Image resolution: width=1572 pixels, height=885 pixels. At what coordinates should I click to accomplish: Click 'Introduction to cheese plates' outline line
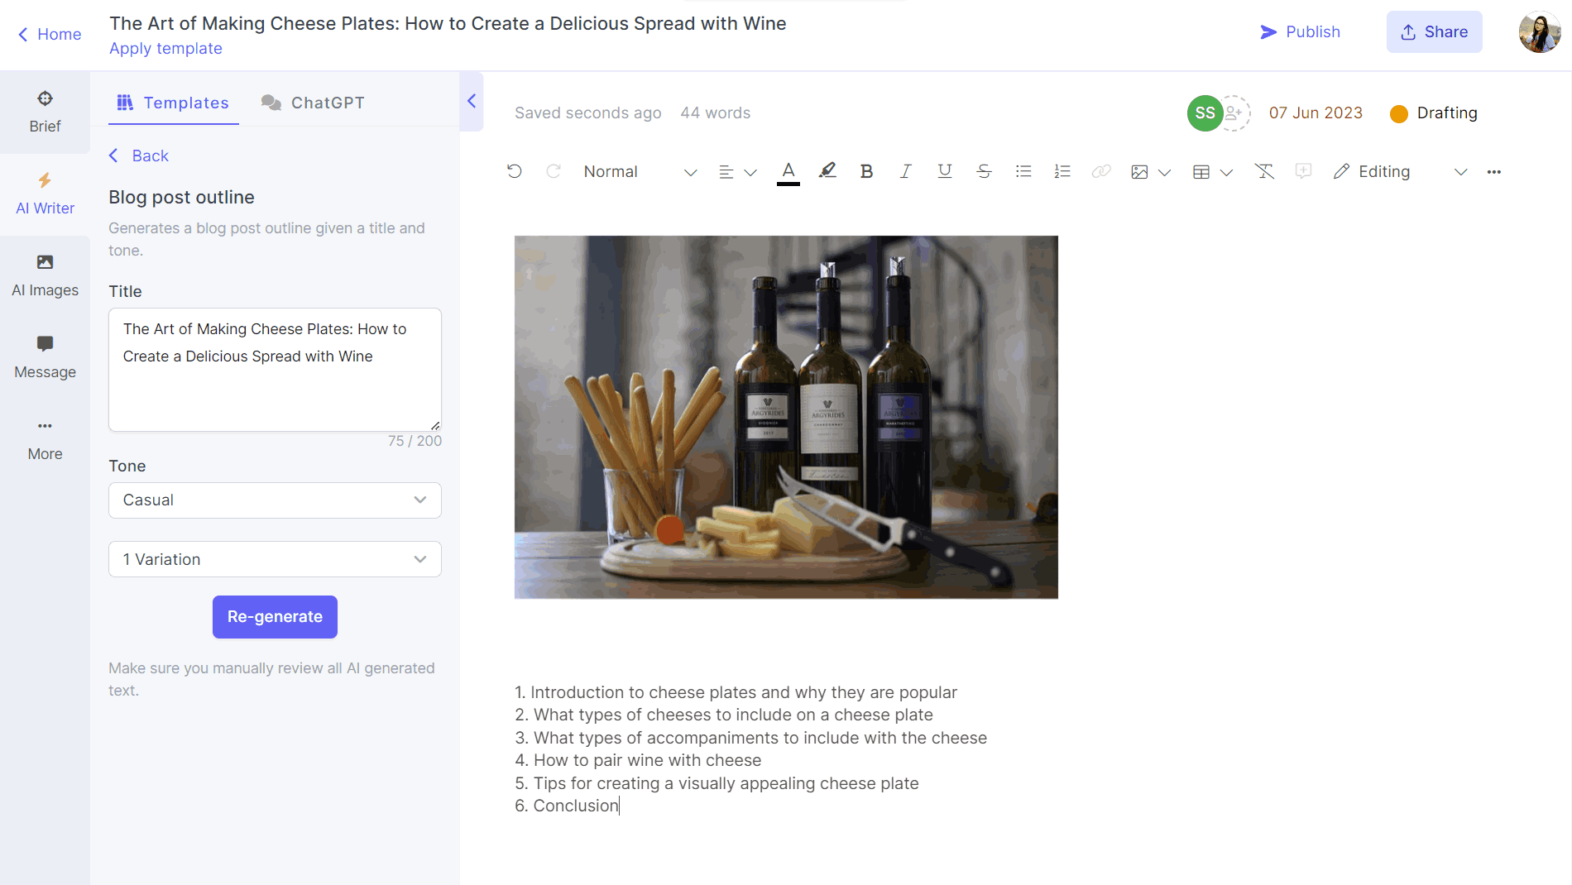pos(736,692)
